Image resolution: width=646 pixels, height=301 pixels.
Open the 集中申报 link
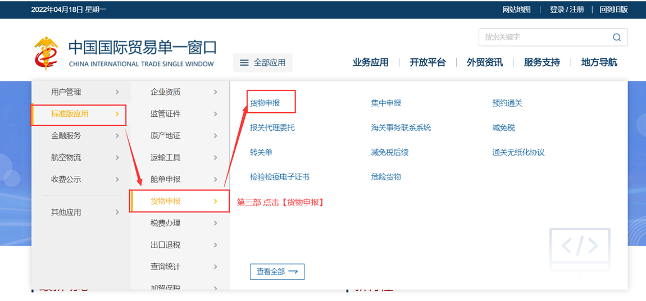pos(386,103)
